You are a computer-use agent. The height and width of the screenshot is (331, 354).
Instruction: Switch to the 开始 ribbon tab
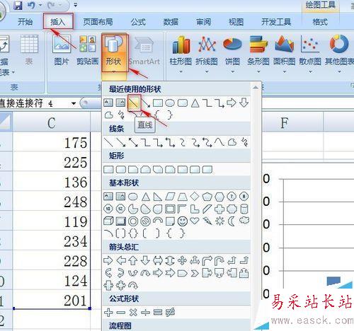(25, 22)
